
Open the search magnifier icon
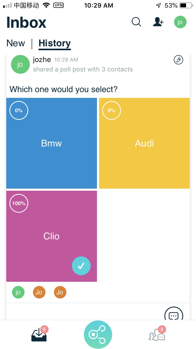(136, 22)
